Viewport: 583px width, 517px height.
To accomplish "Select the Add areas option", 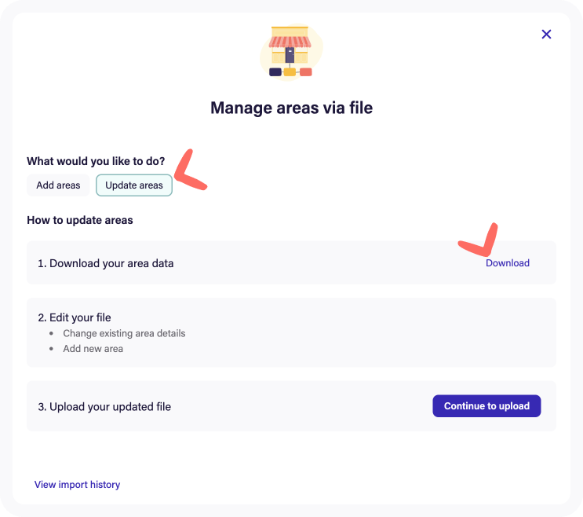I will click(58, 185).
